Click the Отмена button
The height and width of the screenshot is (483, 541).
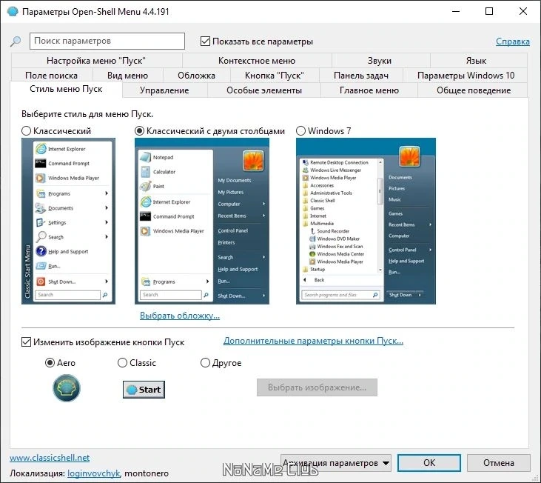[499, 463]
